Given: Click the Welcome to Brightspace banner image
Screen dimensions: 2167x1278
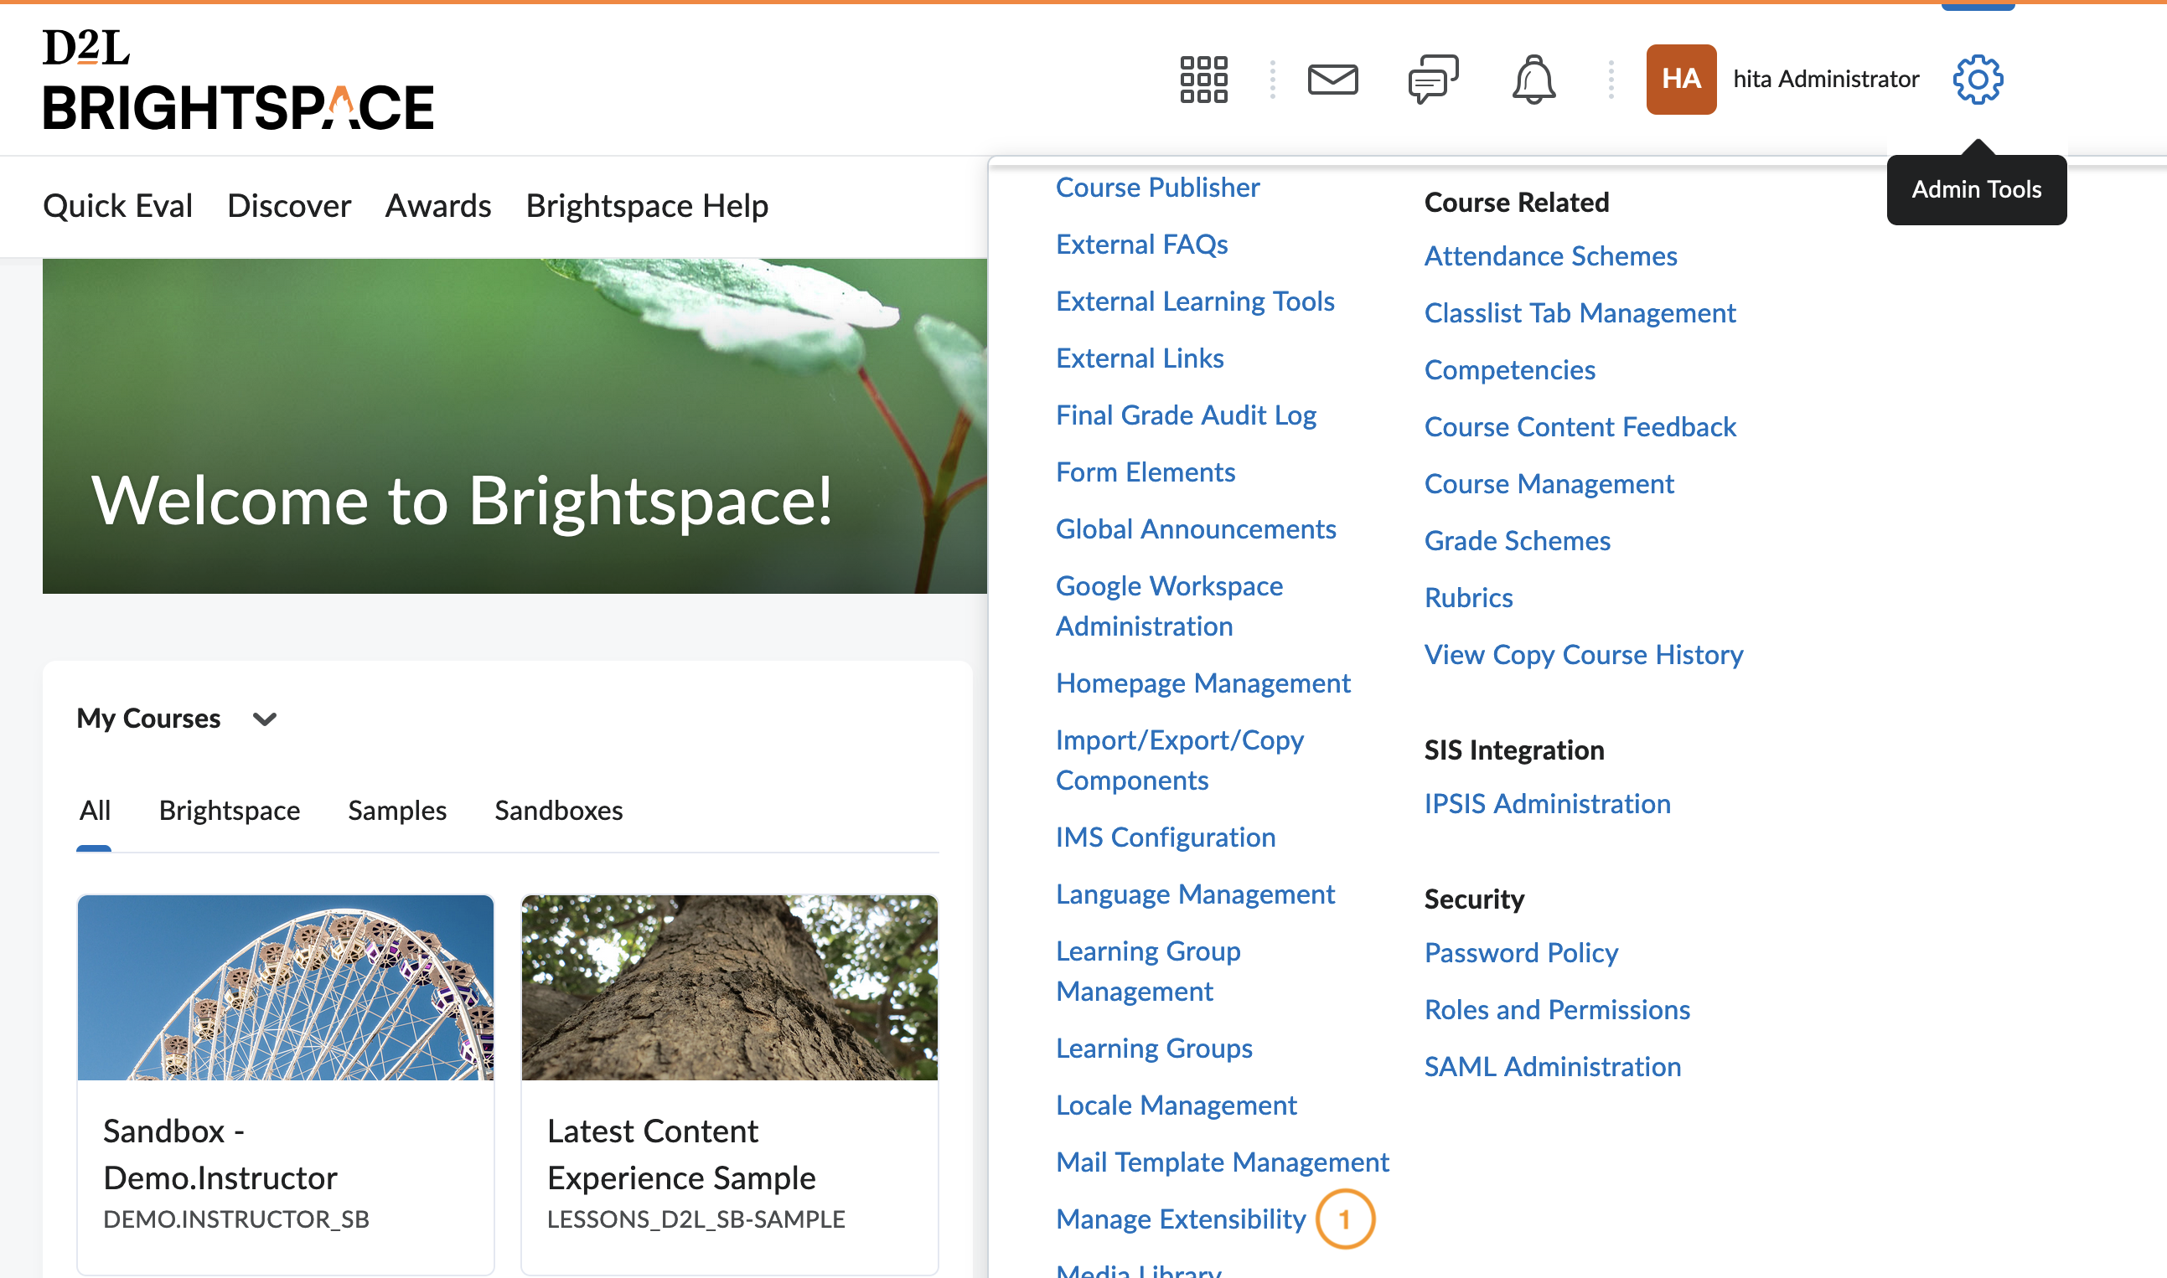Looking at the screenshot, I should (x=515, y=425).
